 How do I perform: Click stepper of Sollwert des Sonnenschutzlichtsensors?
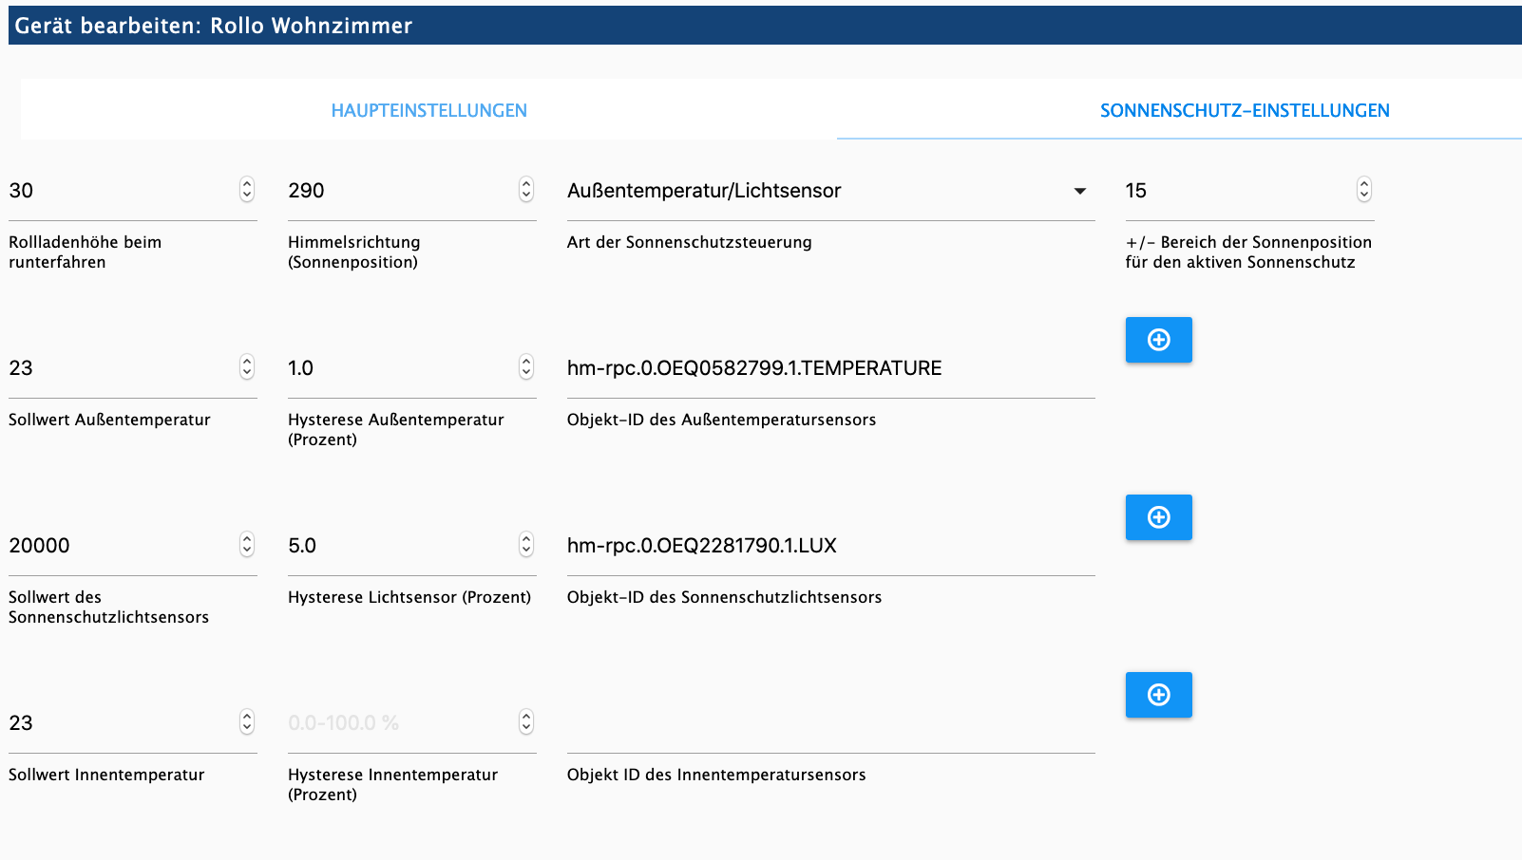point(247,545)
